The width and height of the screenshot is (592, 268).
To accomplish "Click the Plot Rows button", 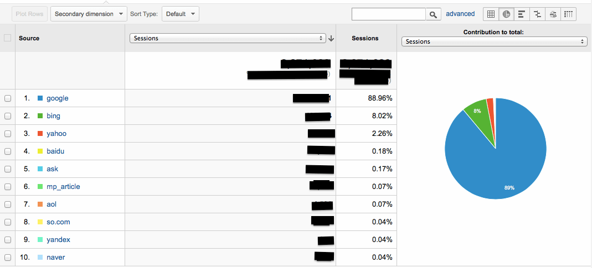I will point(29,14).
